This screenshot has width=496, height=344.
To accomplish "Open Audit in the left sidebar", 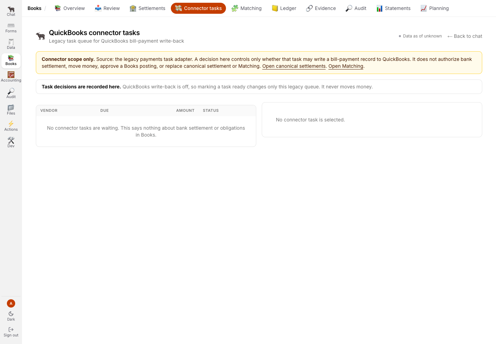I will [11, 94].
